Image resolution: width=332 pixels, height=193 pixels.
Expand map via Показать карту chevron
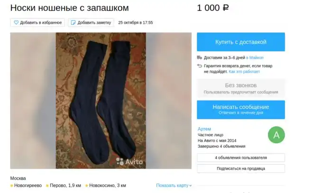pyautogui.click(x=190, y=185)
